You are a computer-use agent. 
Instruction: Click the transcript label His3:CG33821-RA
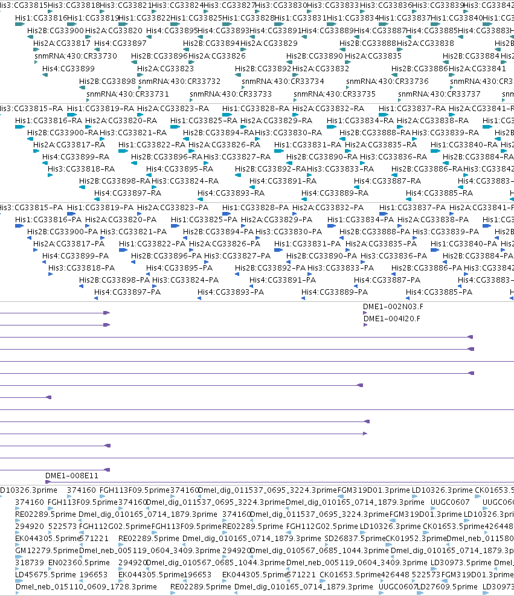pyautogui.click(x=133, y=133)
